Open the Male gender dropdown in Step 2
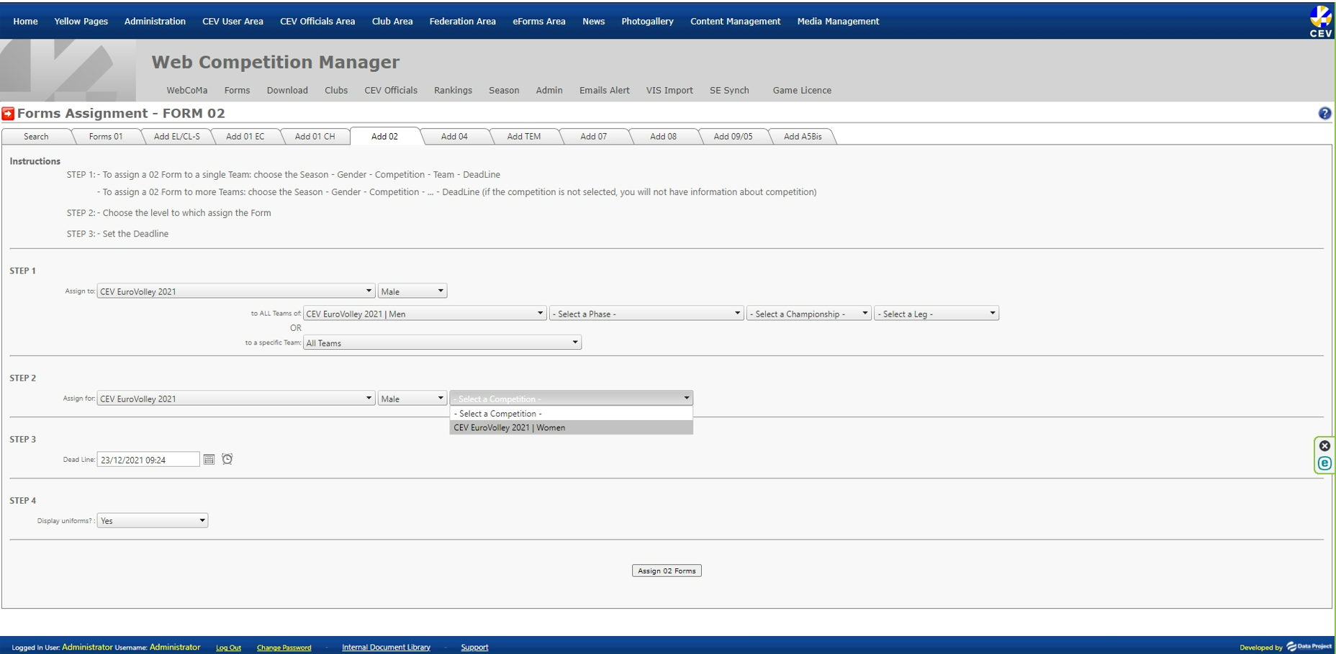1336x654 pixels. point(412,399)
